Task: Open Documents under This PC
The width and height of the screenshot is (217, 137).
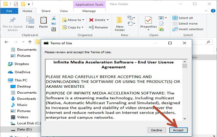Action: [x=24, y=93]
